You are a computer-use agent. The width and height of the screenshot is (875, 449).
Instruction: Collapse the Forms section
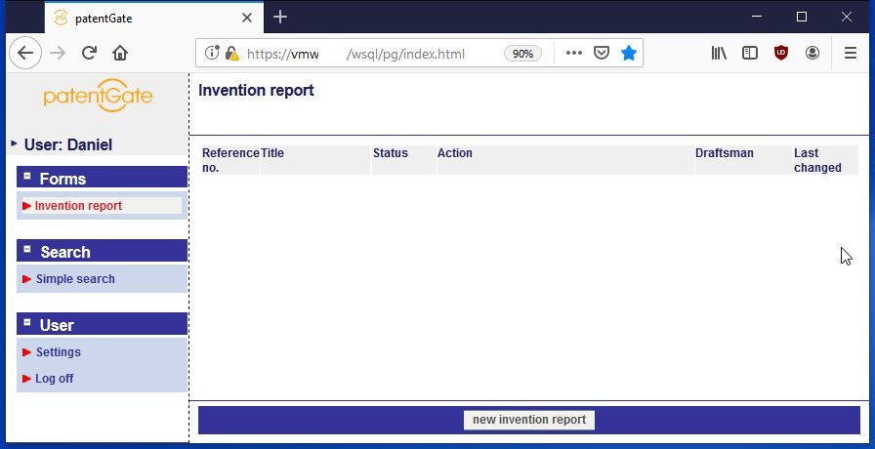[26, 177]
